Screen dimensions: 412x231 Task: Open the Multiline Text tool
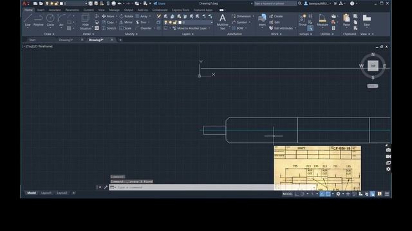pyautogui.click(x=223, y=22)
